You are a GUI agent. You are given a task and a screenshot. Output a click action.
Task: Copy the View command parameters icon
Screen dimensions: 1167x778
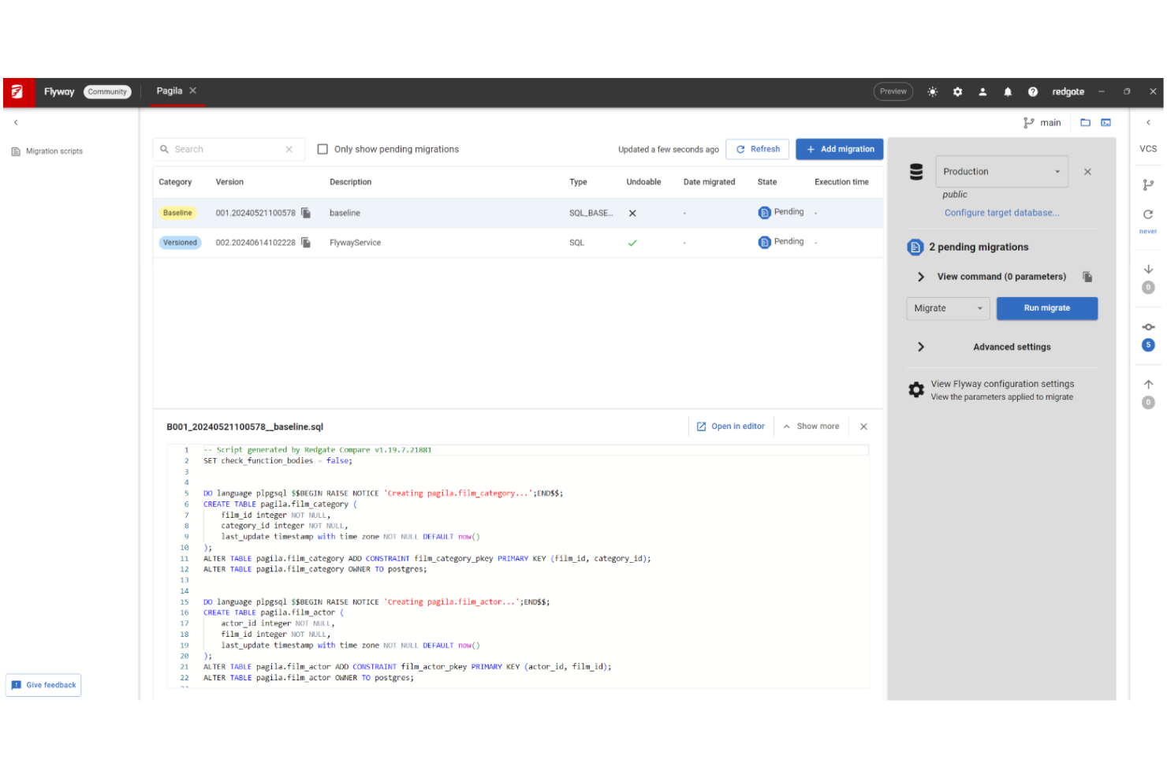(1087, 277)
